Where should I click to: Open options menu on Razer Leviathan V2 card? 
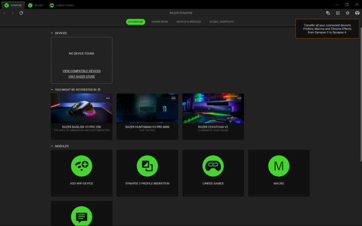pyautogui.click(x=239, y=98)
